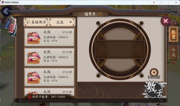Click the red icon beside 结界卡数量
180x106 pixels.
click(29, 97)
